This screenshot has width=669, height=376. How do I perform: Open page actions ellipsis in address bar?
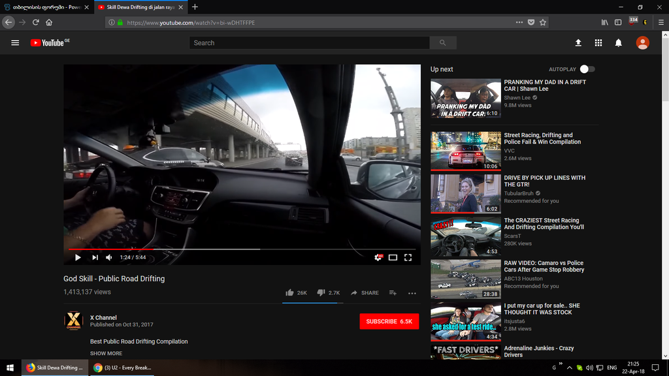pos(519,22)
